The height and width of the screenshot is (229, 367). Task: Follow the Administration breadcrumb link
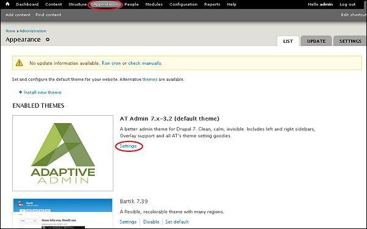point(33,31)
